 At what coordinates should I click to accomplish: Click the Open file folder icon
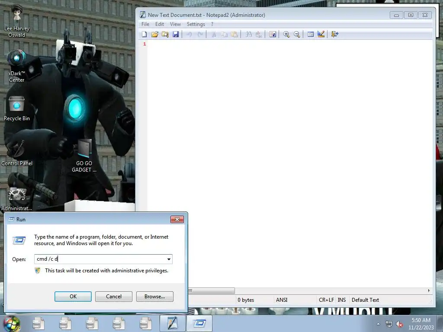point(155,35)
